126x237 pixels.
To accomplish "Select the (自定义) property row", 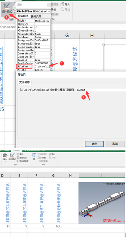I will pyautogui.click(x=33, y=24).
